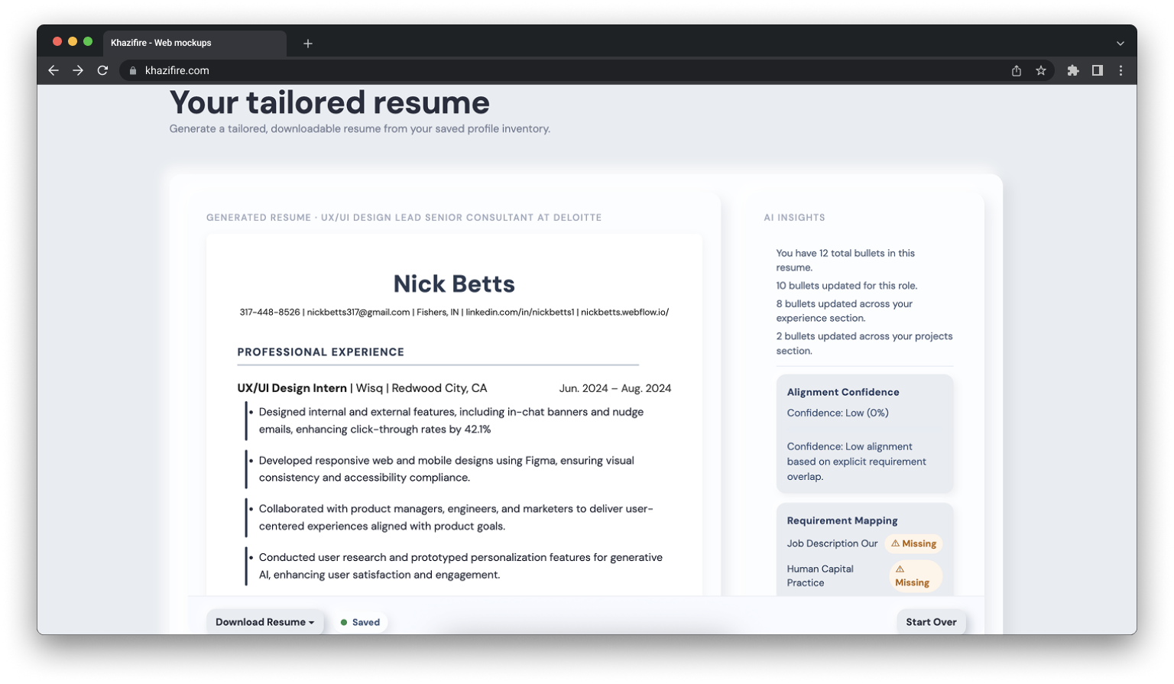Image resolution: width=1174 pixels, height=684 pixels.
Task: Open the browser three-dot menu
Action: click(x=1120, y=70)
